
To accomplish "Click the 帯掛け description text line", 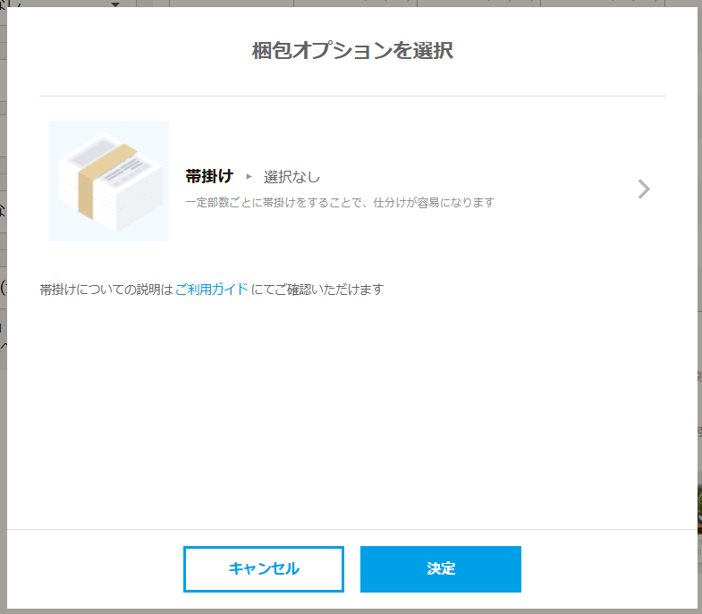I will coord(340,203).
